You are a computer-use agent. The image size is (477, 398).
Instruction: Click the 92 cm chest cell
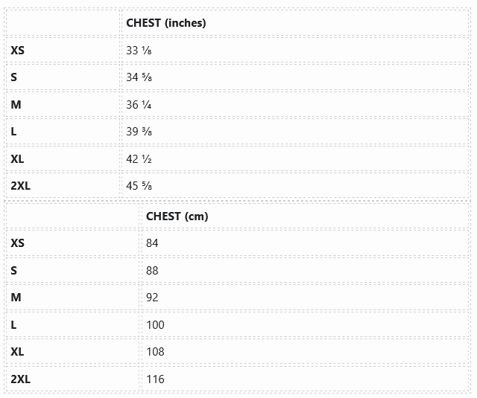click(x=153, y=298)
